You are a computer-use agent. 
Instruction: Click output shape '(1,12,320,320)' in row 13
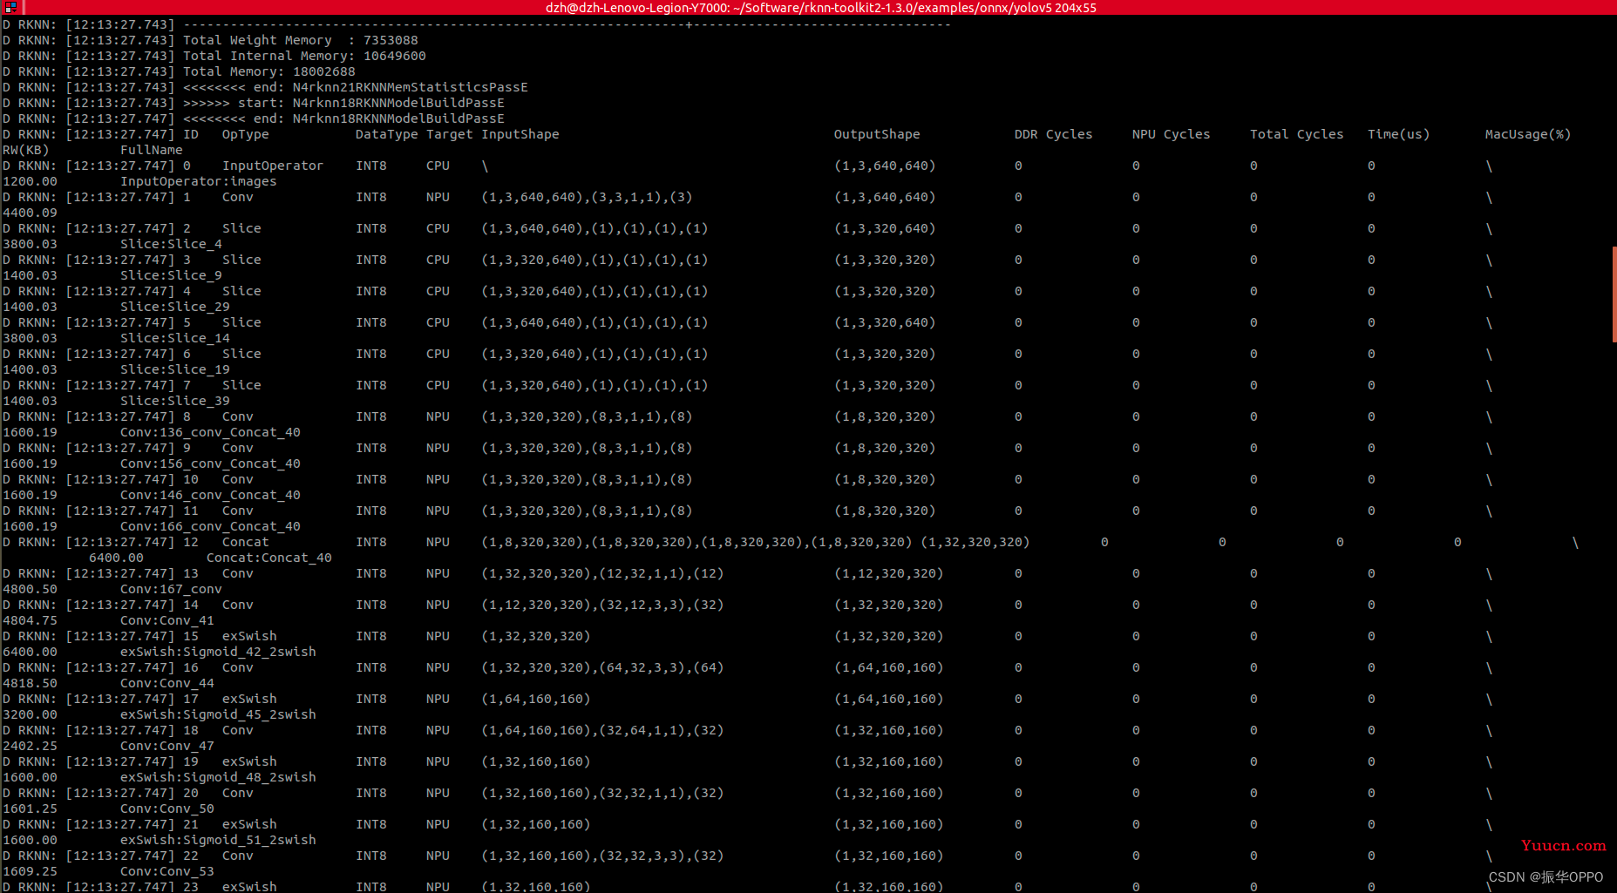click(x=889, y=573)
